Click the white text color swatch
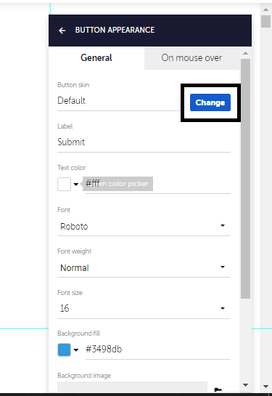 point(64,184)
